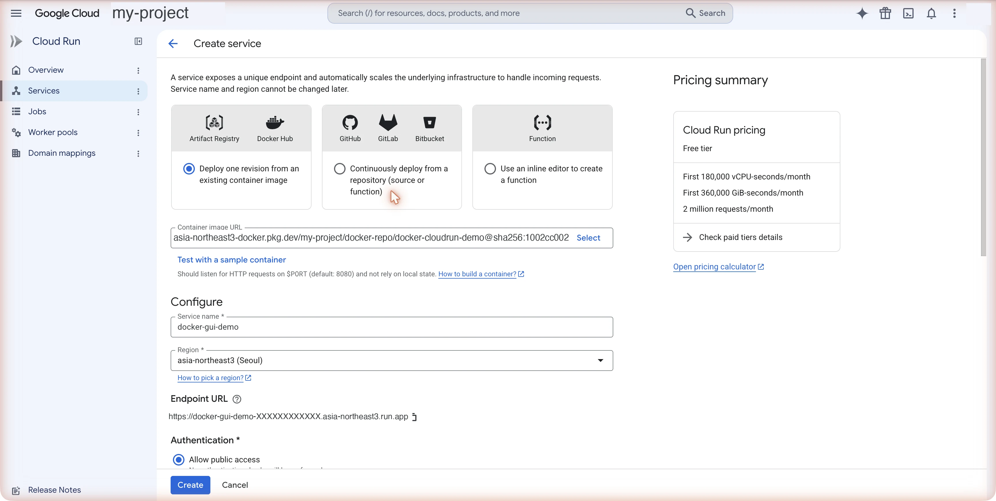Click the Bitbucket icon

(x=430, y=123)
